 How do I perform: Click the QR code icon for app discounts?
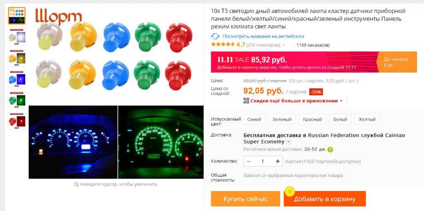pyautogui.click(x=246, y=101)
